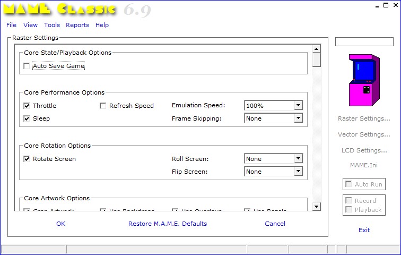Click the Exit link
The image size is (401, 255).
coord(364,230)
